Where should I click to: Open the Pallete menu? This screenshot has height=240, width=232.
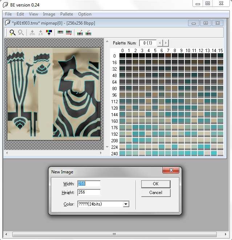point(66,14)
